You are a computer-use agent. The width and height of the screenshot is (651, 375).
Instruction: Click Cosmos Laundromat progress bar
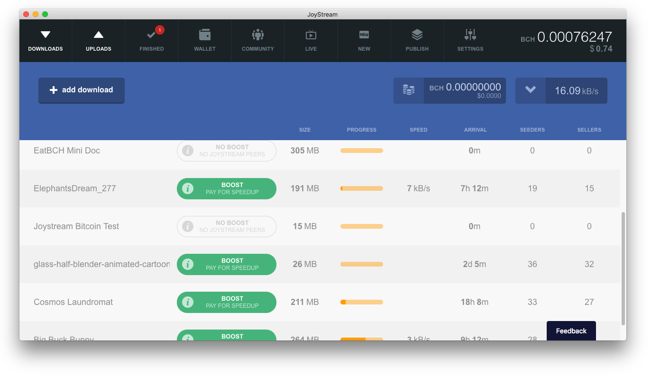click(x=362, y=302)
